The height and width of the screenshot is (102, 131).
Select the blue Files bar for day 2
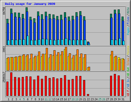tap(12, 26)
